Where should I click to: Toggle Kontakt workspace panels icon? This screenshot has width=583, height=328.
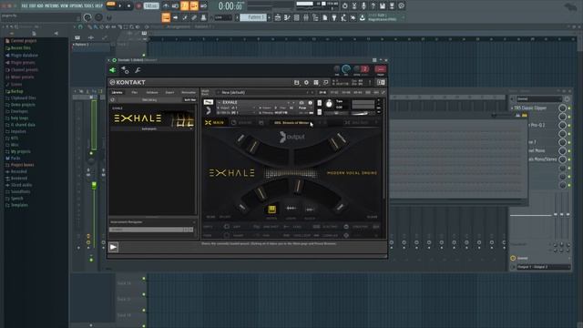click(x=316, y=83)
